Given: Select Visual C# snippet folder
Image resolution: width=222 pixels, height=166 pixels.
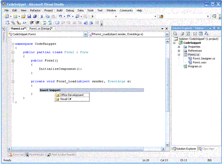Looking at the screenshot, I should 72,99.
